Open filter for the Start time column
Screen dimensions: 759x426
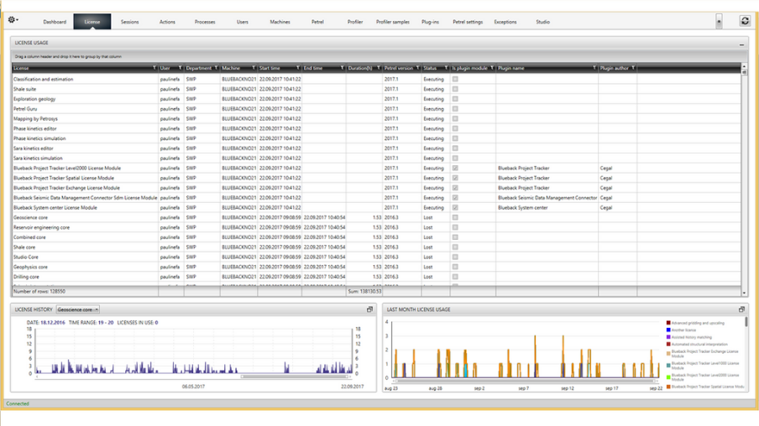(298, 68)
